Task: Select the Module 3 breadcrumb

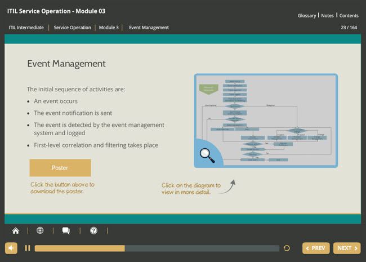Action: (109, 28)
